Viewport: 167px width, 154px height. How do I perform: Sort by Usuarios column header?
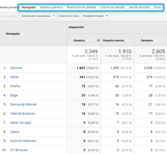point(79,40)
